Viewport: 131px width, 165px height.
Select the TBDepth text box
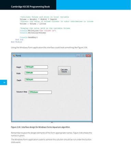pyautogui.click(x=36, y=80)
